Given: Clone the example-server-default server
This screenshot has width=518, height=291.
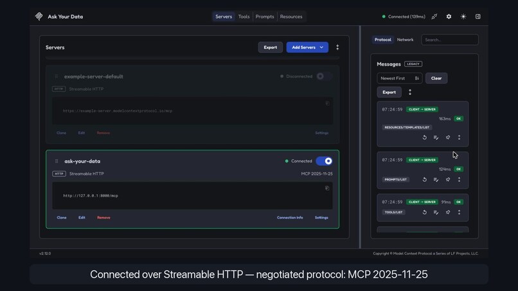Looking at the screenshot, I should pyautogui.click(x=62, y=133).
